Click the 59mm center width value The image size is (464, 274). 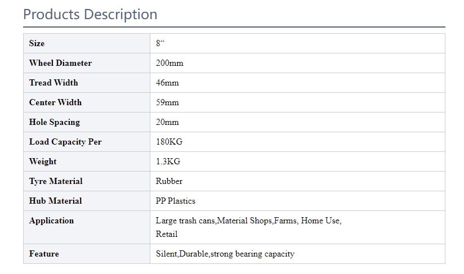[x=167, y=102]
